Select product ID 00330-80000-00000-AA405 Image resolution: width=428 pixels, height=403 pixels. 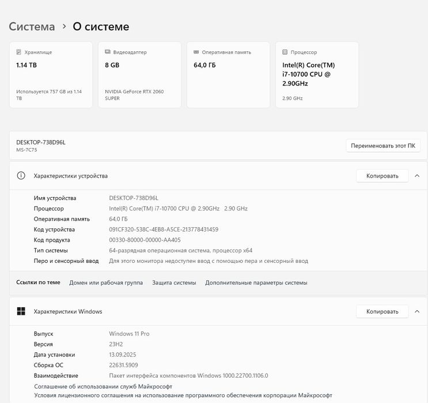click(145, 240)
